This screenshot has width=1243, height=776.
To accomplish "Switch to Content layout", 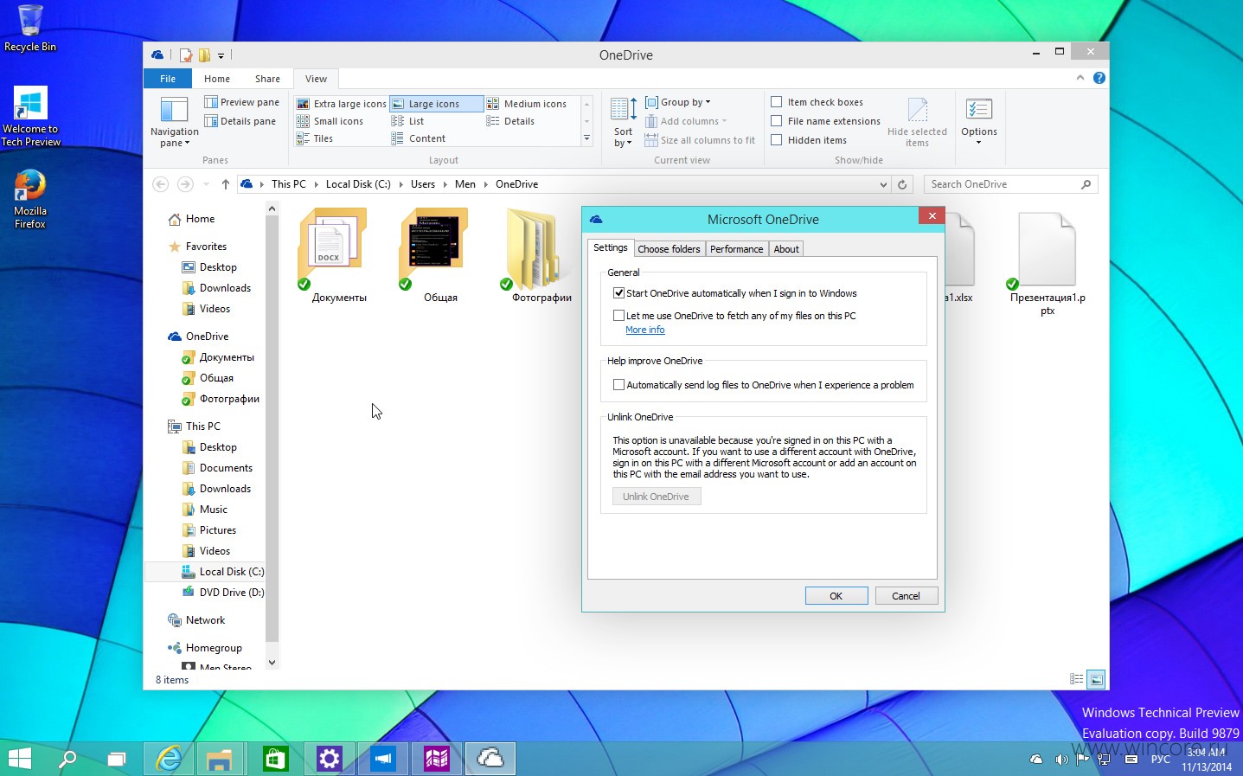I will coord(419,138).
